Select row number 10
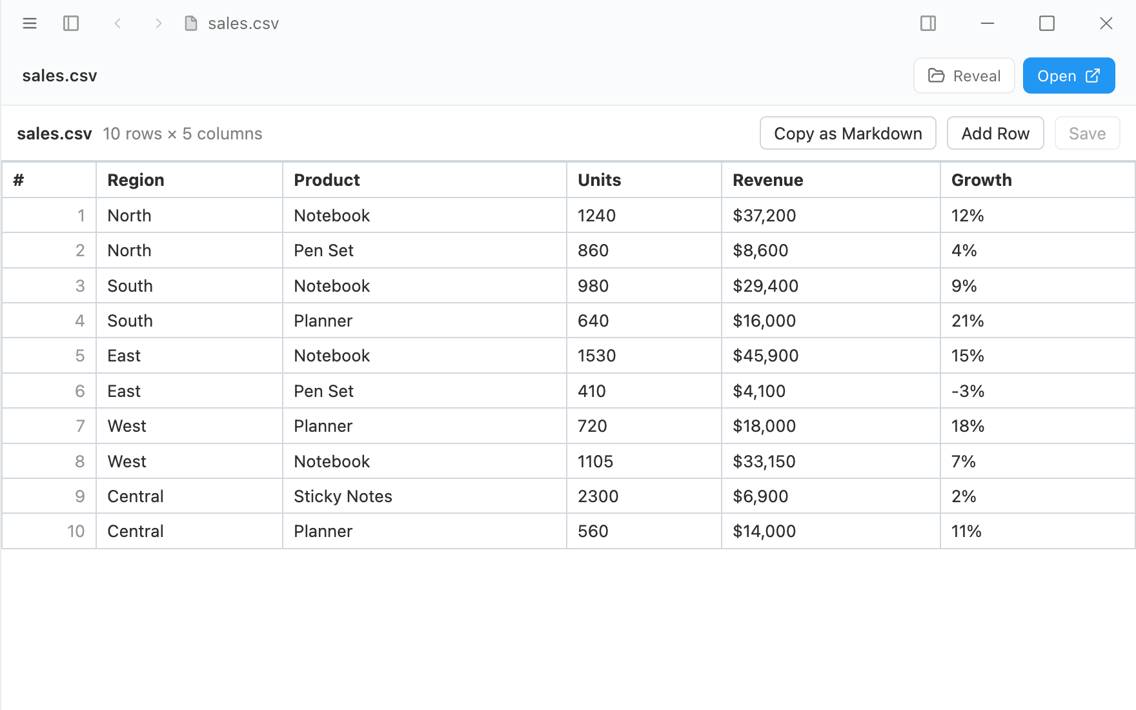The image size is (1136, 710). pyautogui.click(x=50, y=531)
